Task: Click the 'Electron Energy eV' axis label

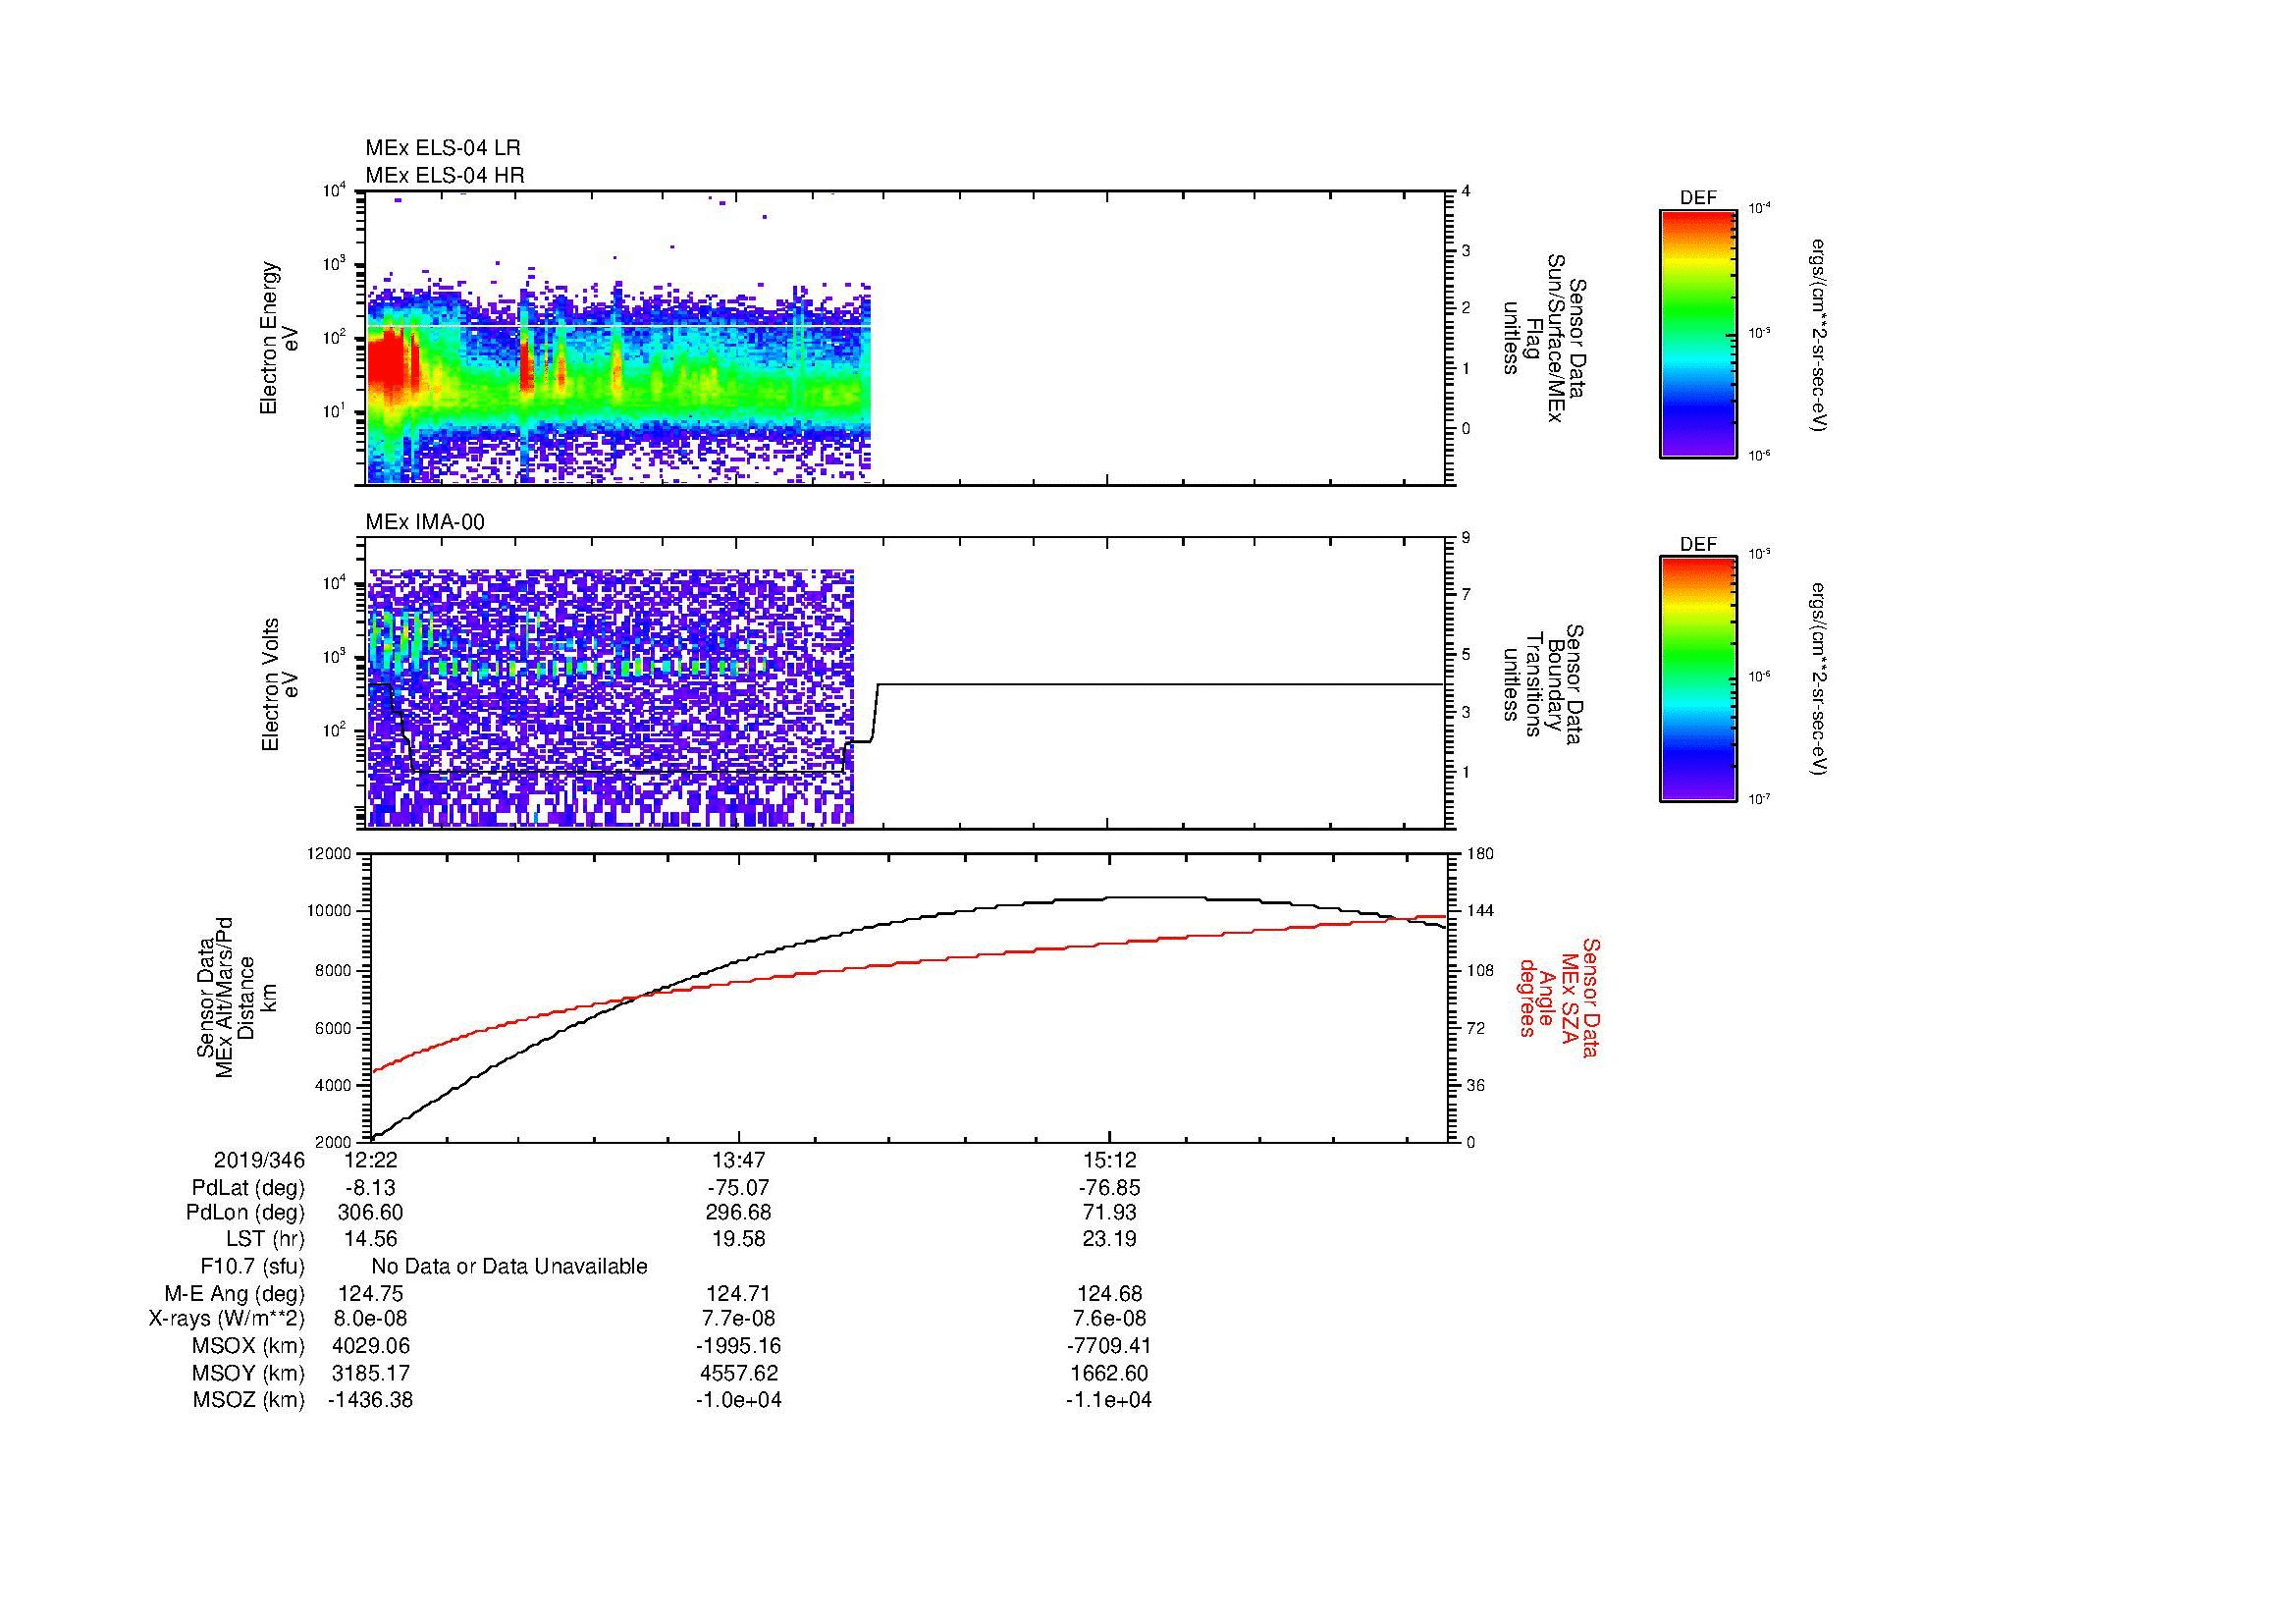Action: 279,338
